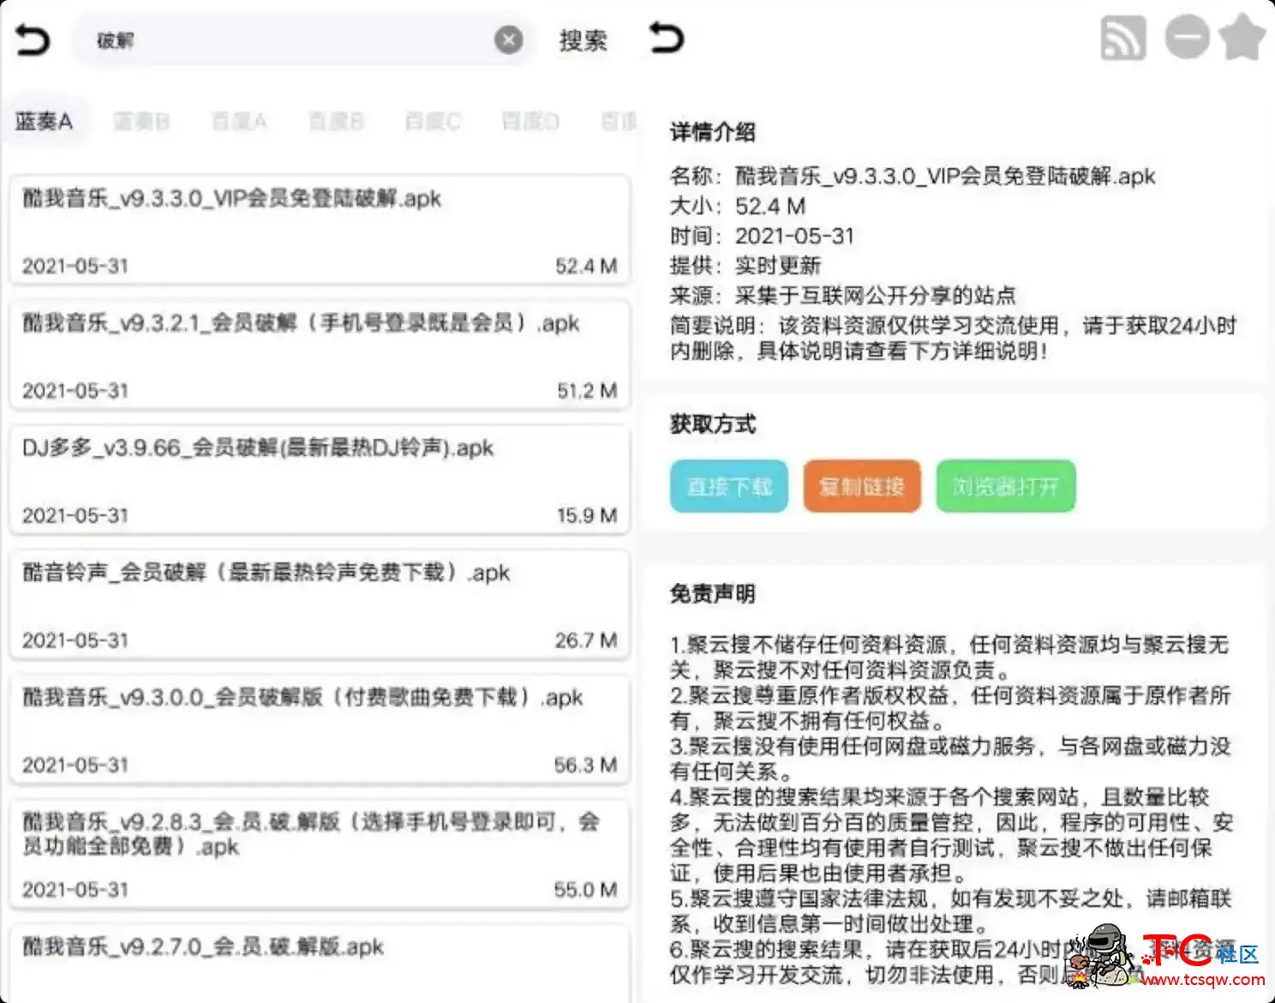Tap the RSS feed icon
Image resolution: width=1275 pixels, height=1003 pixels.
1123,39
